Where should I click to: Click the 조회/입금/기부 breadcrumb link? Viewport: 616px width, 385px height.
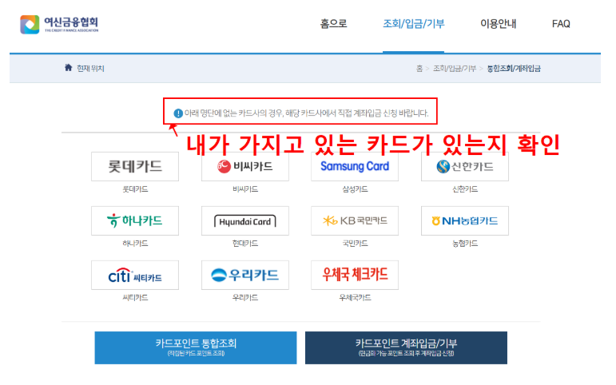click(x=454, y=69)
